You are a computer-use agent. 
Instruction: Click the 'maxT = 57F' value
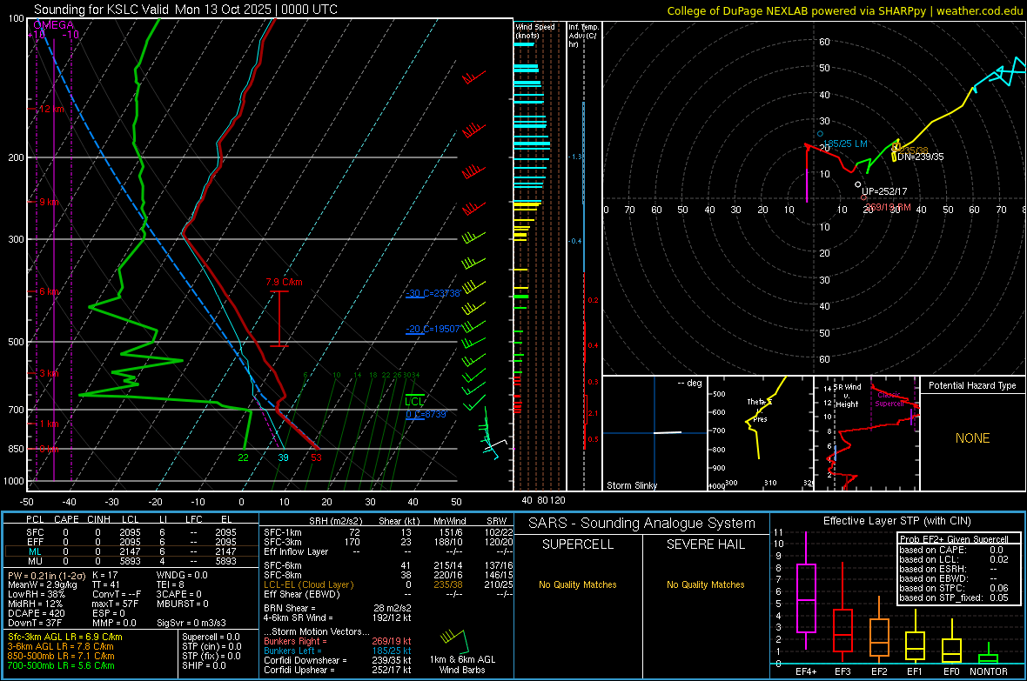pyautogui.click(x=115, y=604)
